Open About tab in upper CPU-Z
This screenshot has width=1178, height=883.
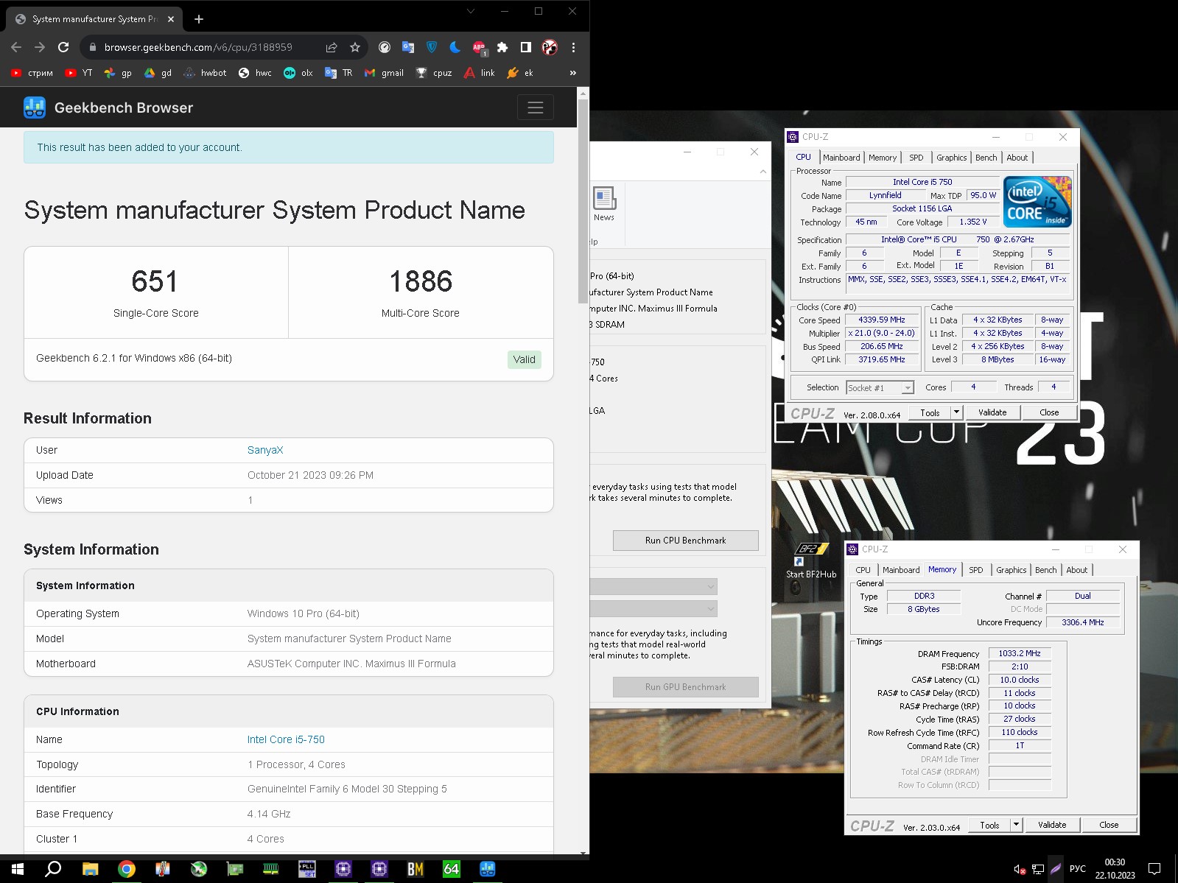[1017, 158]
